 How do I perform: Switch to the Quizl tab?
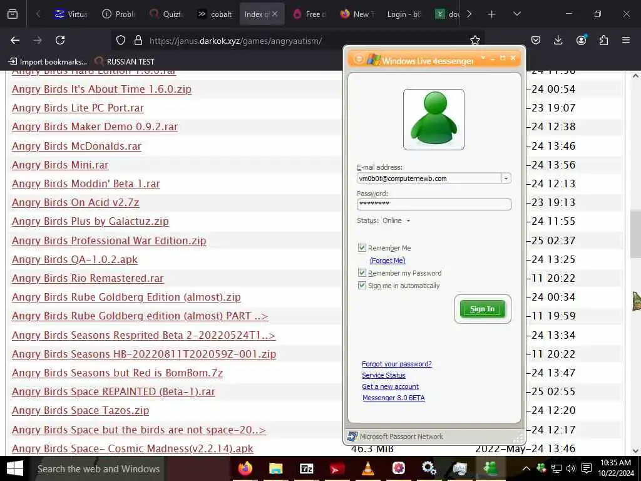(165, 14)
